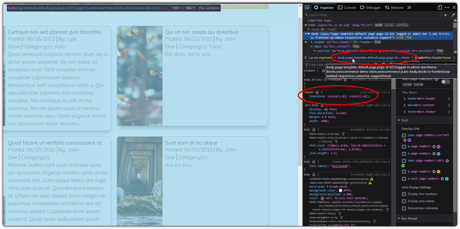Expand the Box Model section
This screenshot has width=460, height=229.
point(399,219)
